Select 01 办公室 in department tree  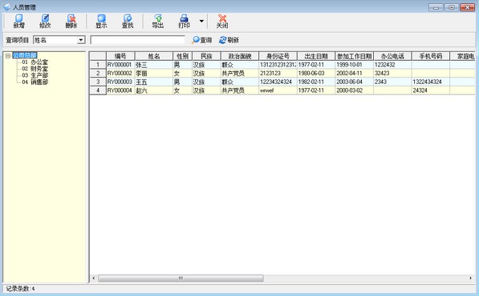(x=35, y=62)
